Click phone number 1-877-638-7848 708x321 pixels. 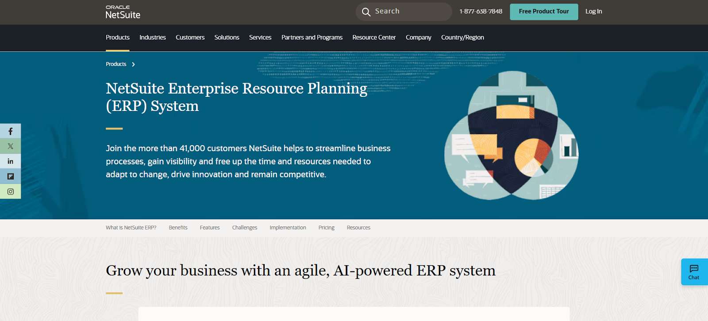481,11
